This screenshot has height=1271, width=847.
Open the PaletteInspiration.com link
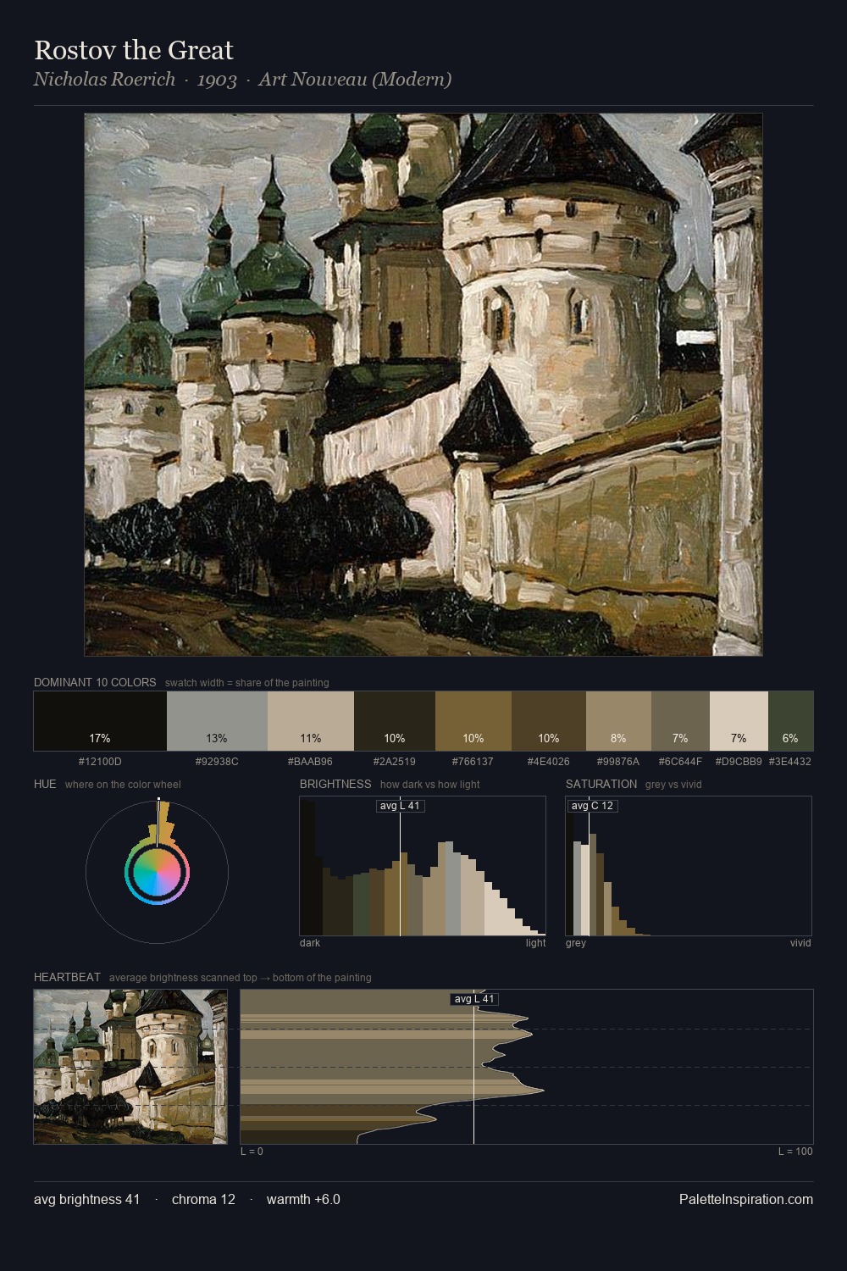746,1199
